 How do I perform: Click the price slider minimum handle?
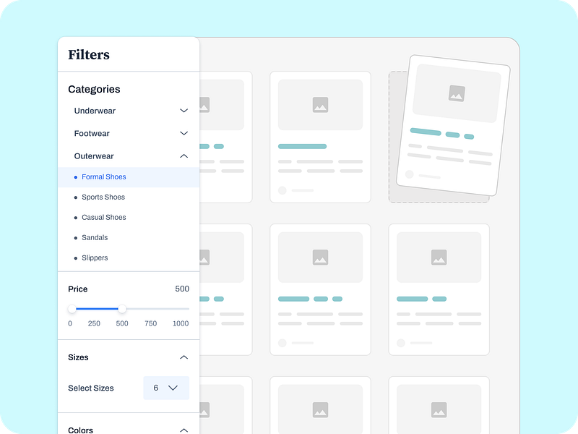coord(72,309)
